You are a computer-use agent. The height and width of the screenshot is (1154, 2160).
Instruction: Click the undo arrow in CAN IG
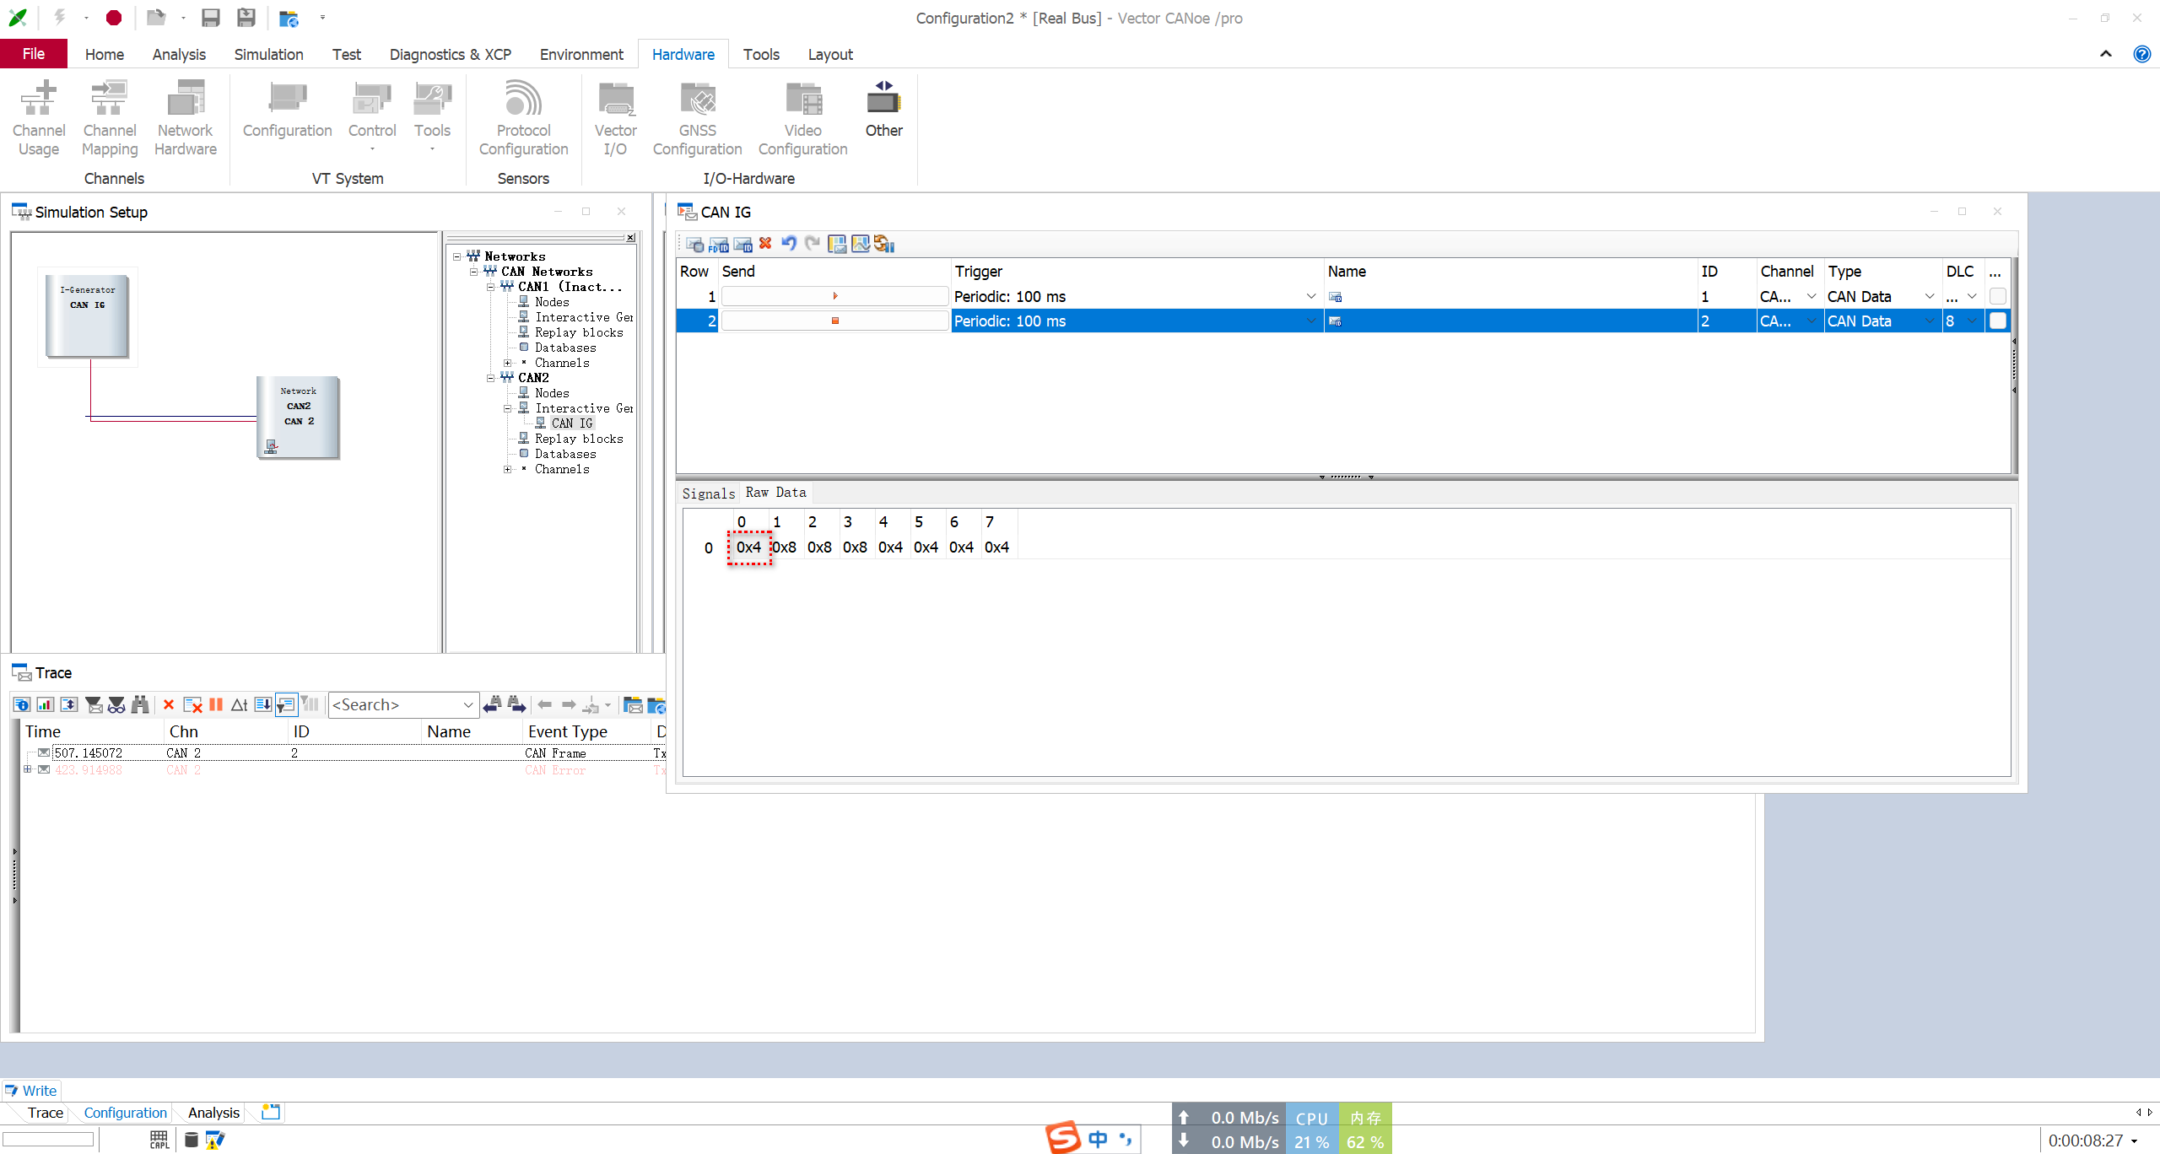coord(789,244)
